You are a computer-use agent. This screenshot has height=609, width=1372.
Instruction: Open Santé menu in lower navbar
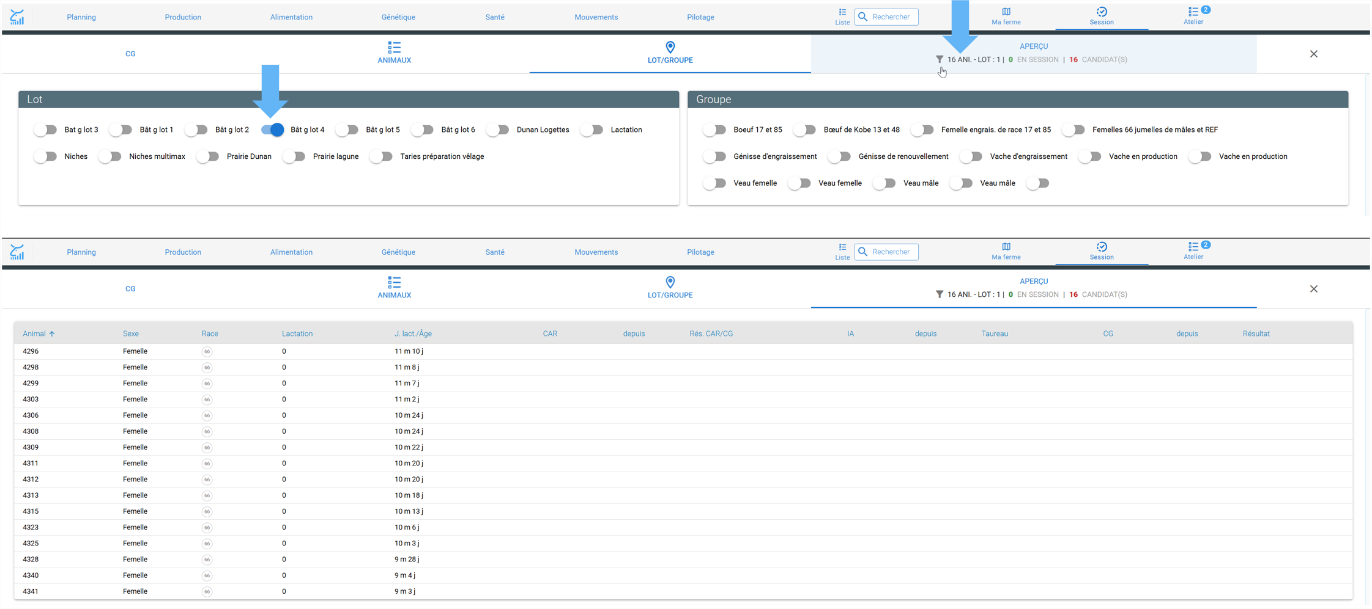(x=495, y=252)
